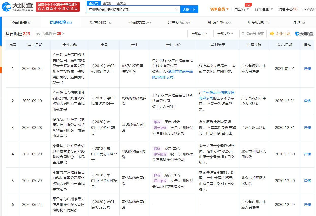This screenshot has width=316, height=216.
Task: Select the 司法风险 683 tab
Action: 61,23
